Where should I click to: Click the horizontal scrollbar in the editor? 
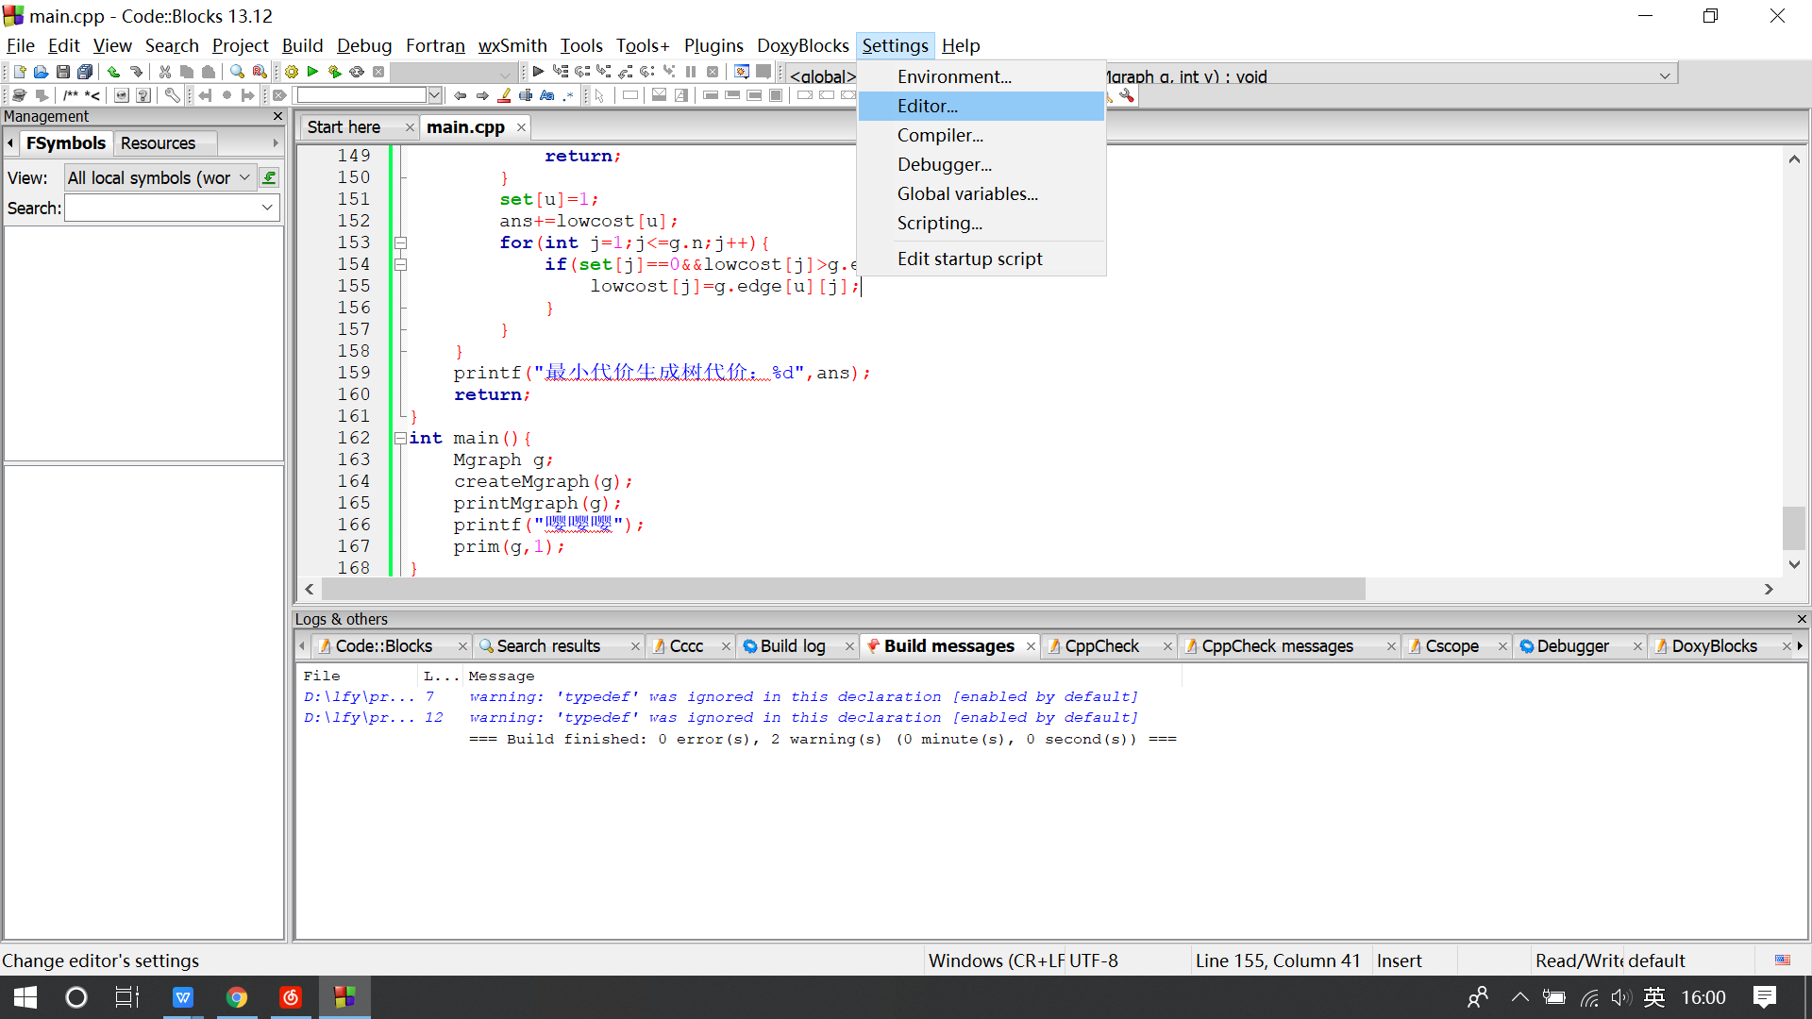(x=843, y=589)
